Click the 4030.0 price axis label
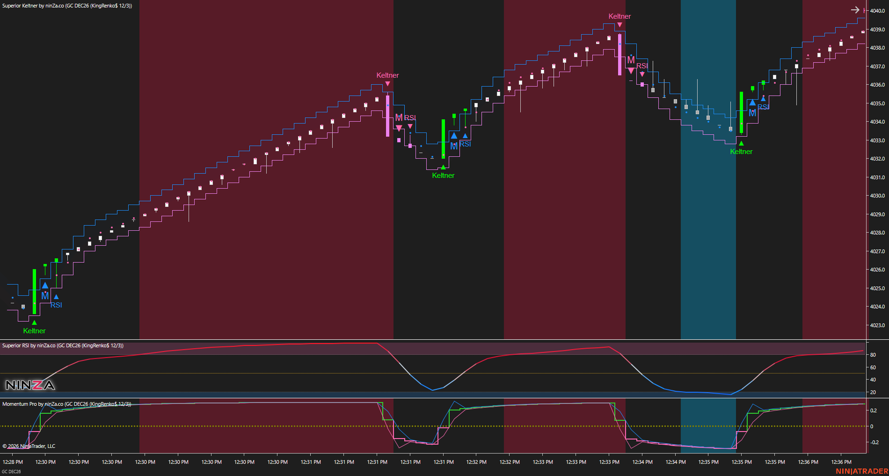This screenshot has width=889, height=476. pyautogui.click(x=877, y=196)
